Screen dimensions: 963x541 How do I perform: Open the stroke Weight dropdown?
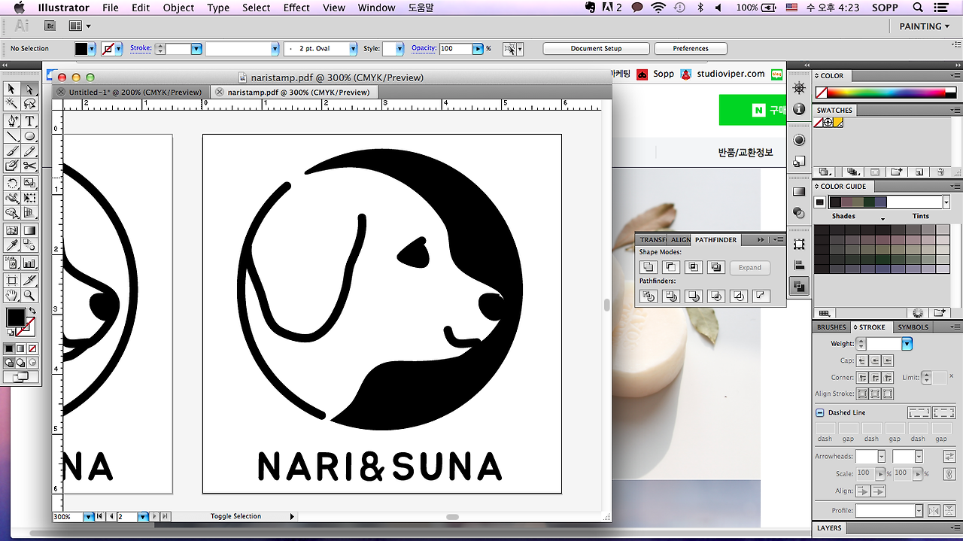907,344
